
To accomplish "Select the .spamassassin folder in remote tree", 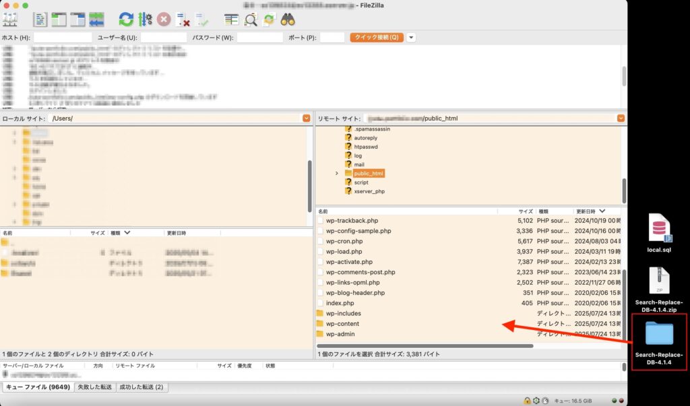I will tap(372, 129).
